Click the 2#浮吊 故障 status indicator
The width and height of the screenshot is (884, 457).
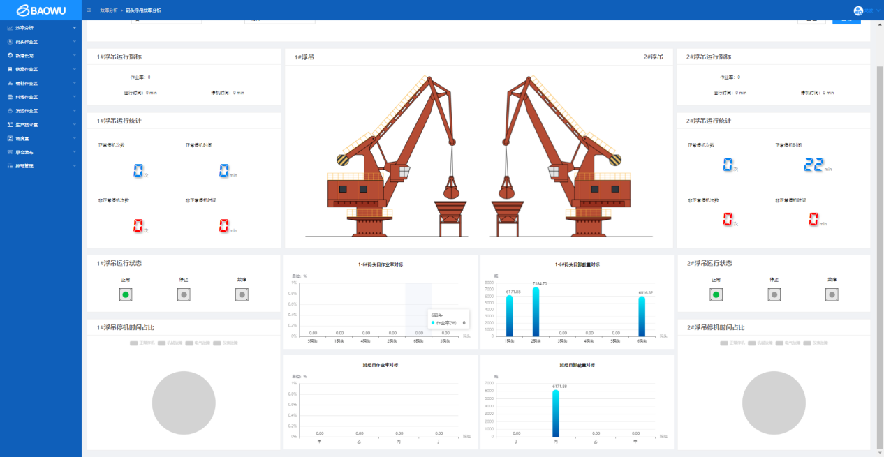pos(831,295)
